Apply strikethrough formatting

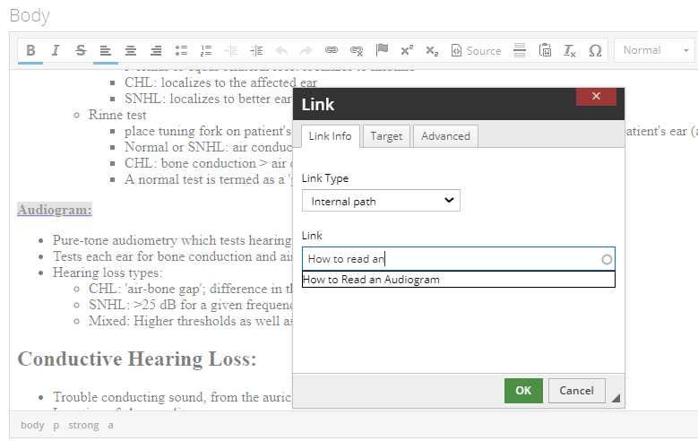click(81, 50)
